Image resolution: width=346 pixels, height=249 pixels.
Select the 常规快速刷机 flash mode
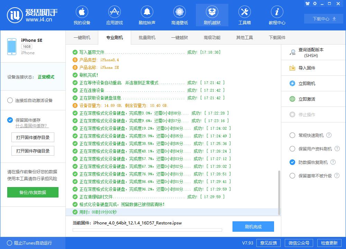(x=292, y=136)
